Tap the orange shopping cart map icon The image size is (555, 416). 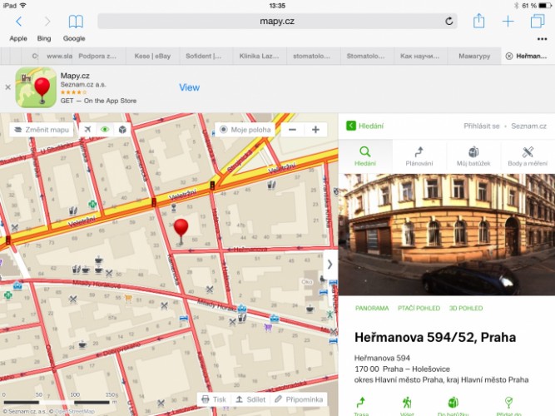pos(128,298)
